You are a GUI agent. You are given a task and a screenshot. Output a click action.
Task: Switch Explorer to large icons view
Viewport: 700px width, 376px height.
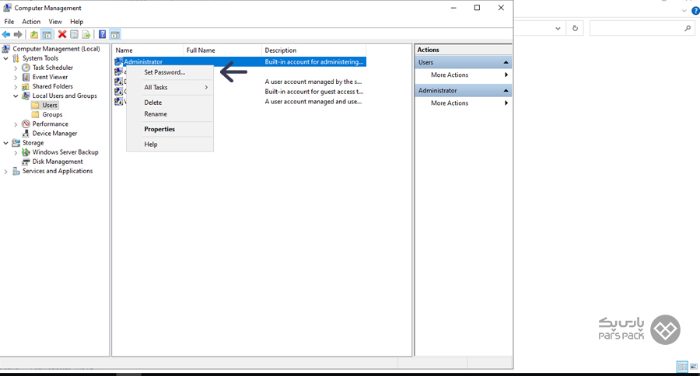[x=694, y=367]
